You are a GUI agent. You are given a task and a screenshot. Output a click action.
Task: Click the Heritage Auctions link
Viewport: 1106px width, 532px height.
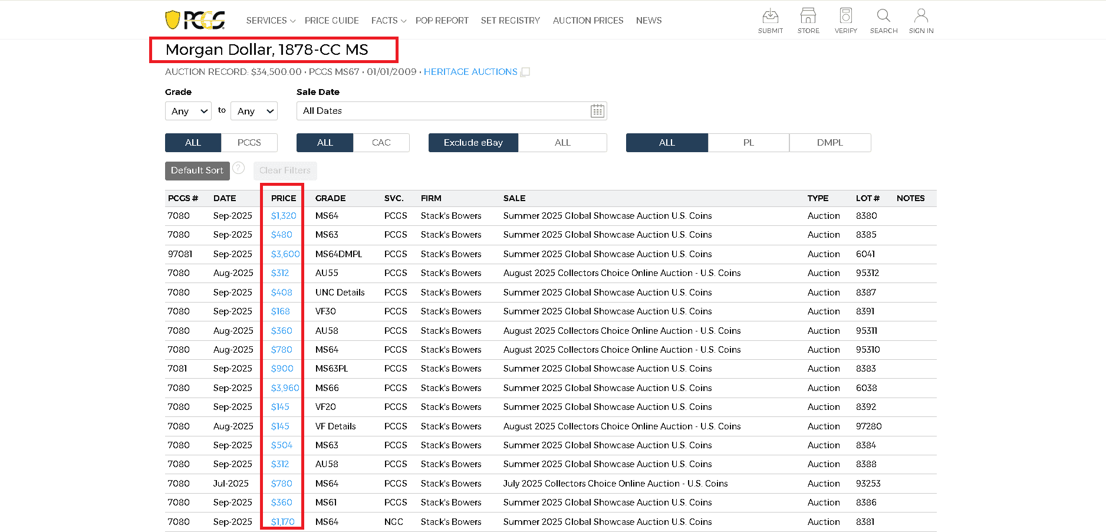coord(470,72)
